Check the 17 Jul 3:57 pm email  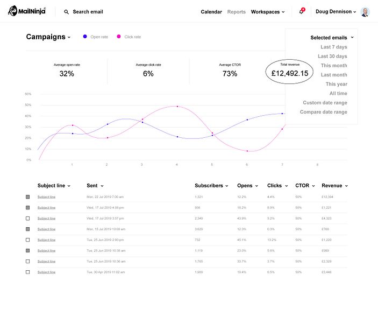click(28, 218)
